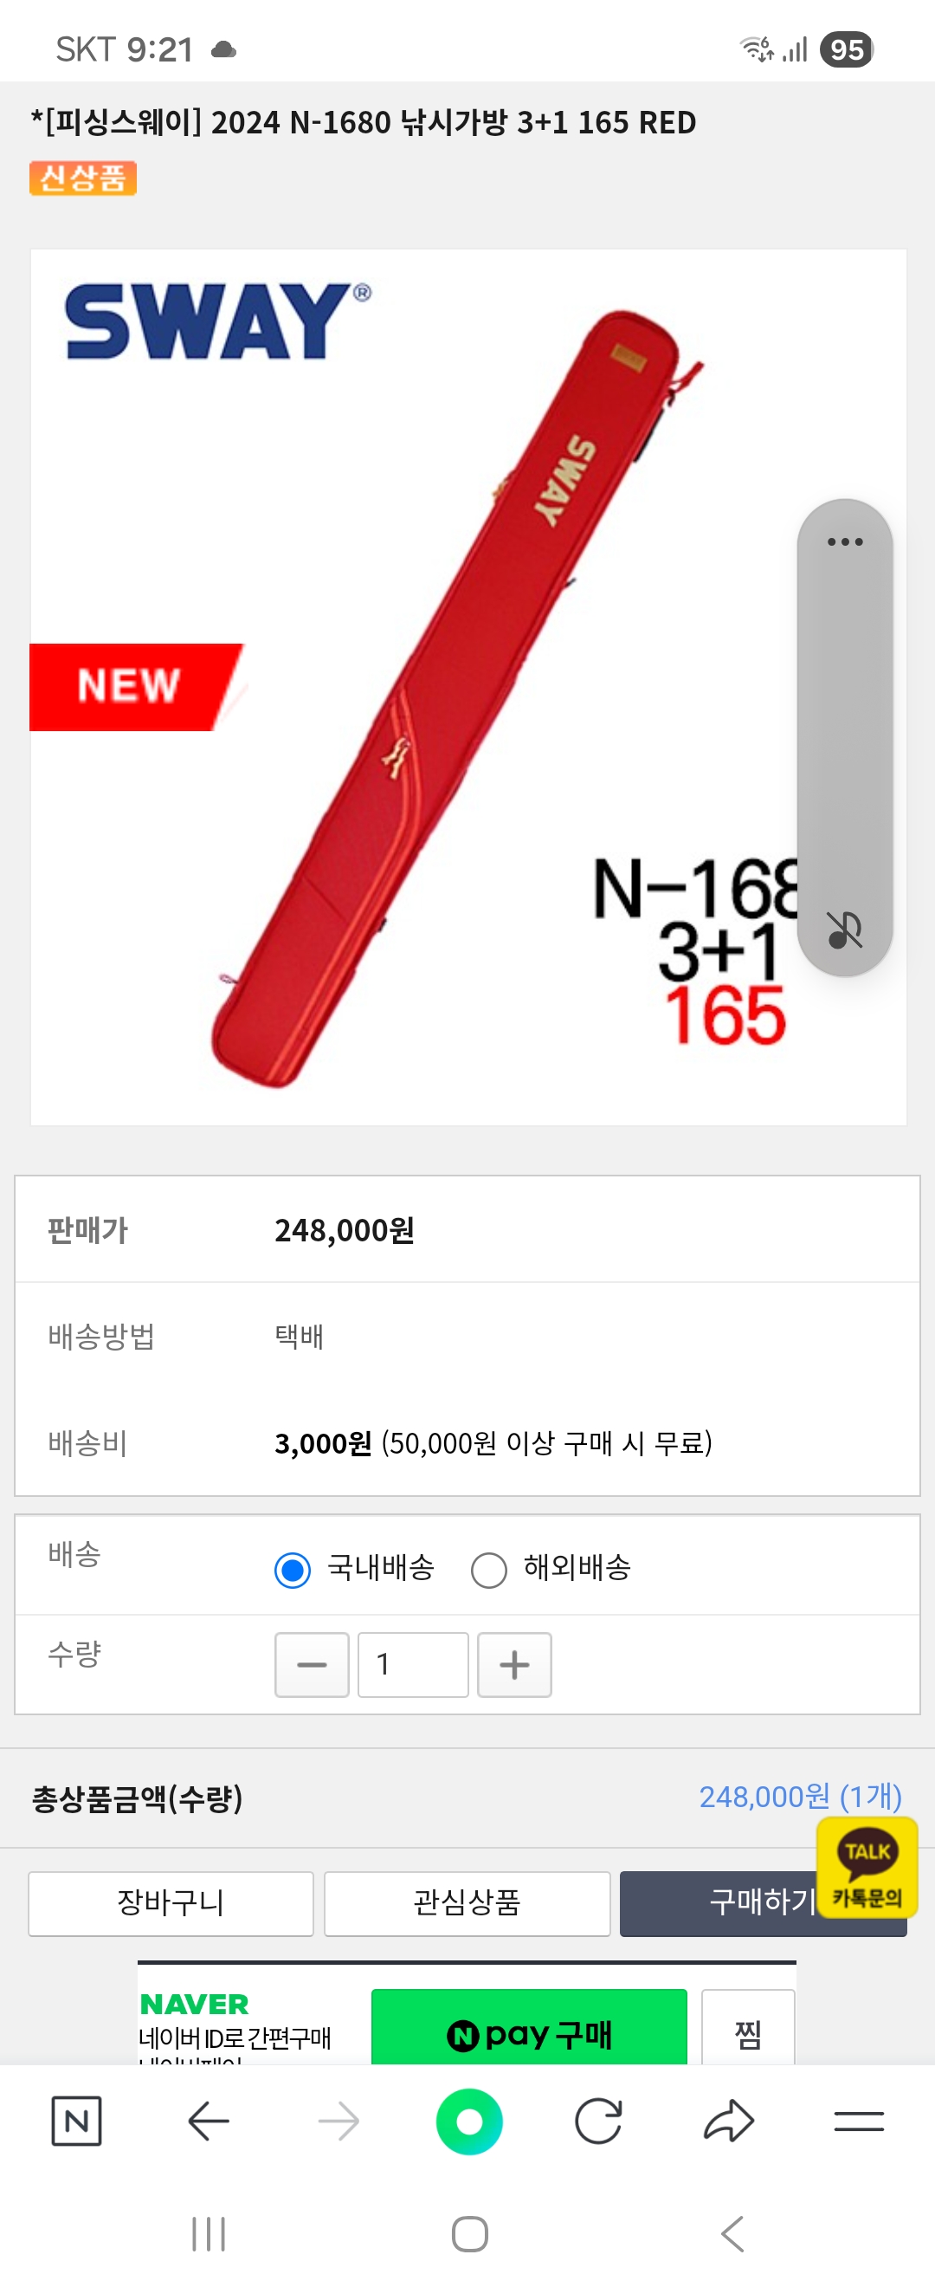Add product to 관심상품 wishlist

[x=467, y=1902]
